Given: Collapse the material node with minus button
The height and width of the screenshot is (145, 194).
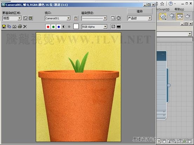Looking at the screenshot, I should click(x=163, y=54).
